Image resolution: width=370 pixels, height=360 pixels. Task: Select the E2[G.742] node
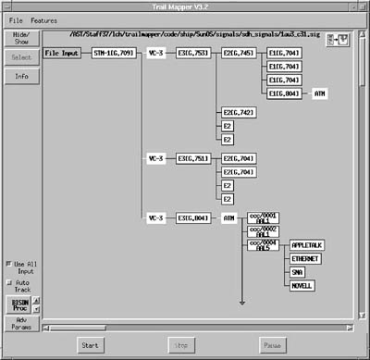[x=239, y=113]
